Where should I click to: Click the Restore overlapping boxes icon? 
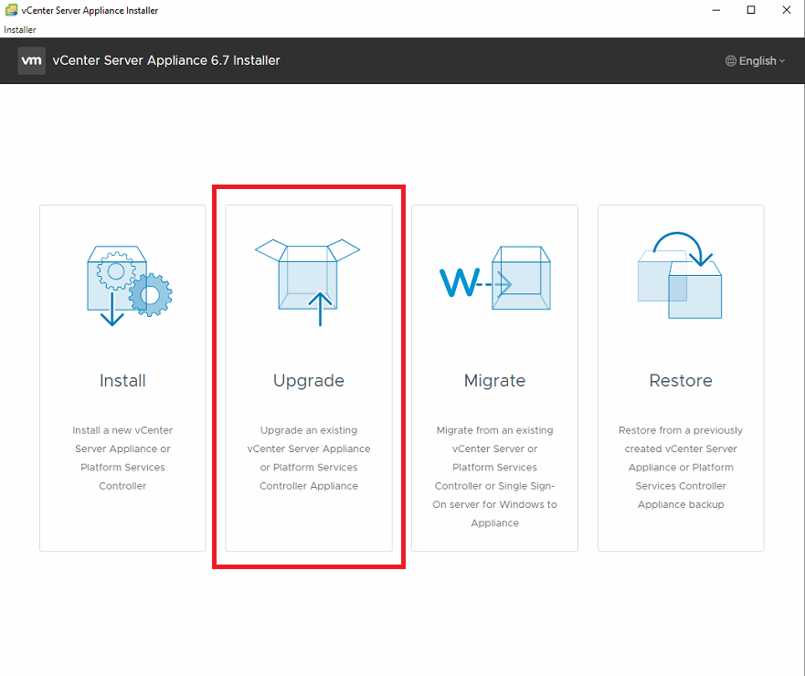click(x=680, y=275)
